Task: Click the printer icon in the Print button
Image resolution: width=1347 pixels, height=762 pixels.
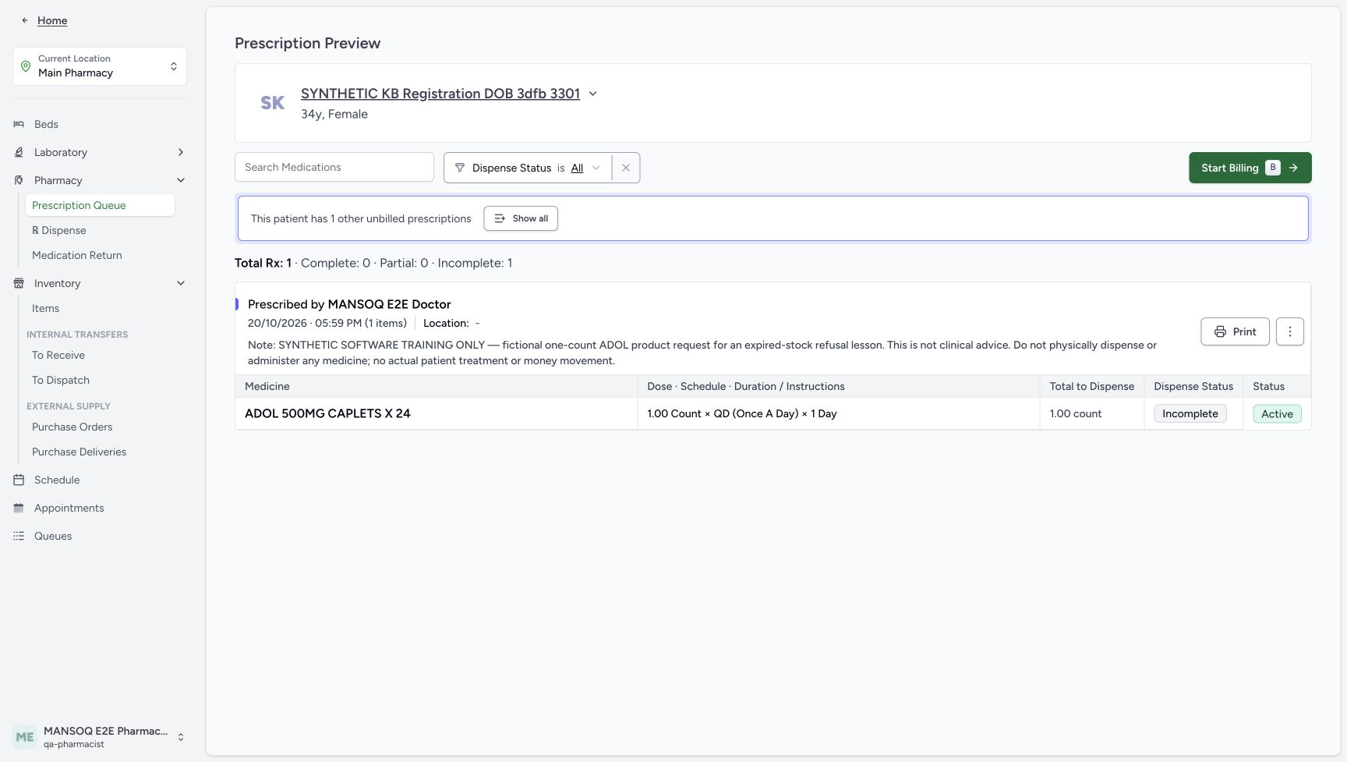Action: pyautogui.click(x=1220, y=331)
